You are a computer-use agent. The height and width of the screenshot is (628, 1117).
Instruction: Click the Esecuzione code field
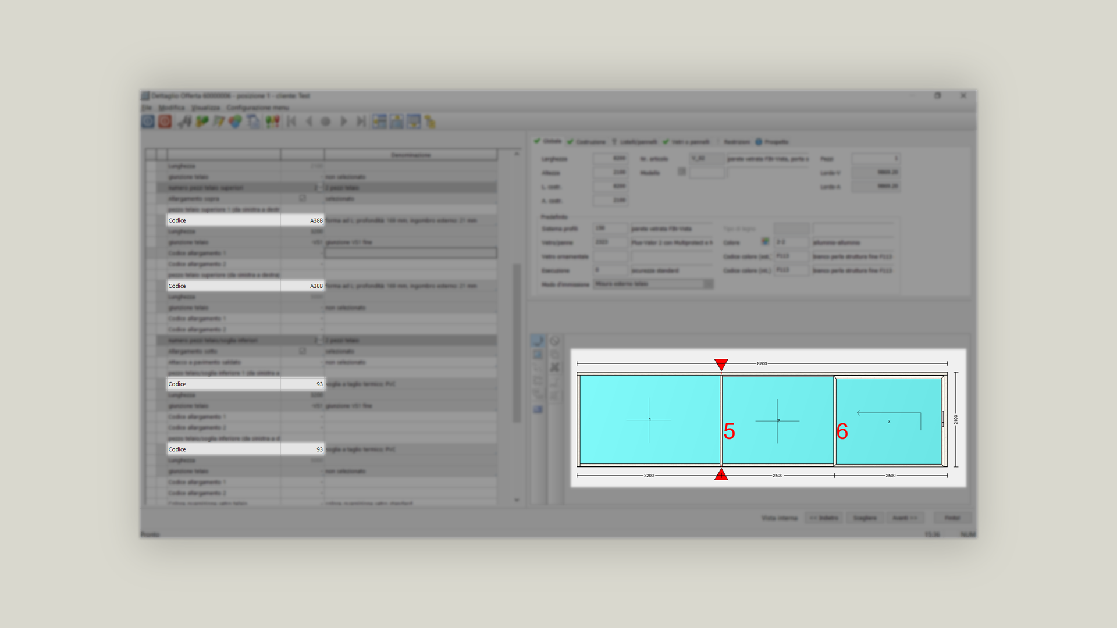coord(610,270)
